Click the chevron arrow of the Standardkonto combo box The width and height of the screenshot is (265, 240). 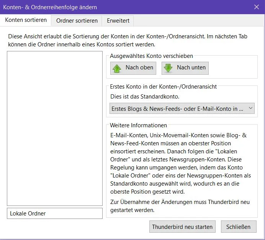250,108
